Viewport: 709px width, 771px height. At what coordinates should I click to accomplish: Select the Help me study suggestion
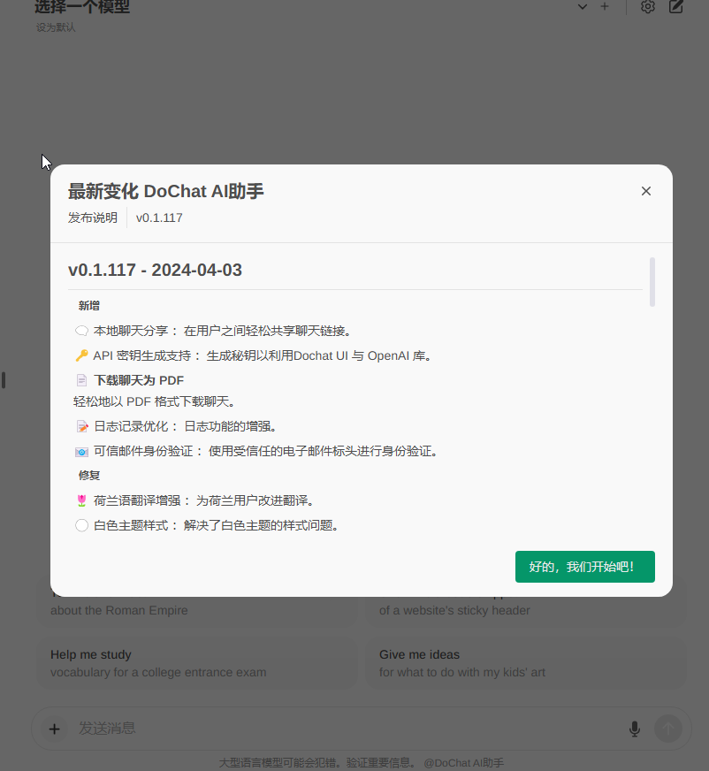196,663
